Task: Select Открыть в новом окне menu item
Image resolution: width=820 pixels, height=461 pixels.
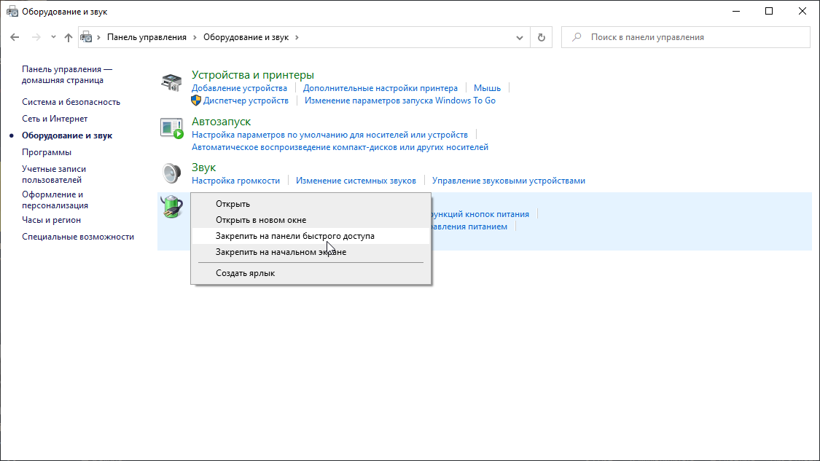Action: point(261,220)
